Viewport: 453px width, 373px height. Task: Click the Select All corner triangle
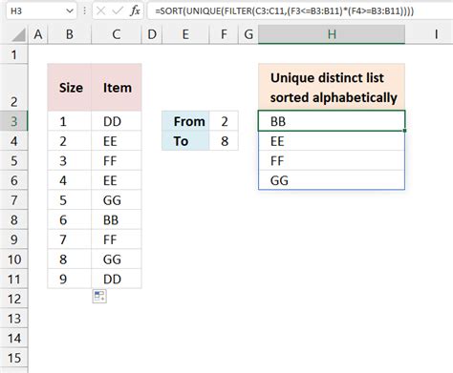point(18,34)
